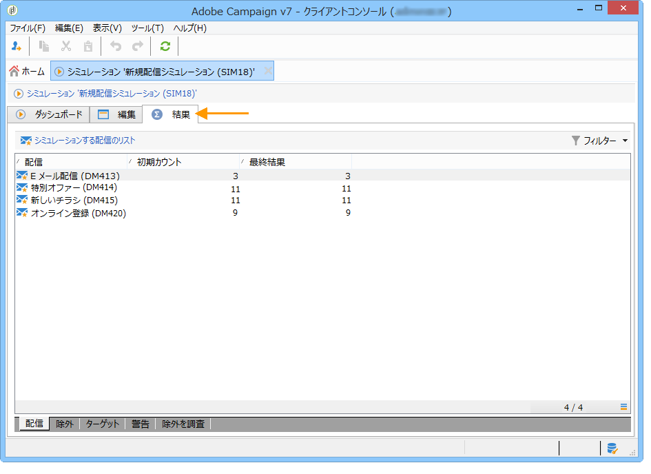Open the 表示(V) menu
Image resolution: width=651 pixels, height=474 pixels.
(107, 28)
